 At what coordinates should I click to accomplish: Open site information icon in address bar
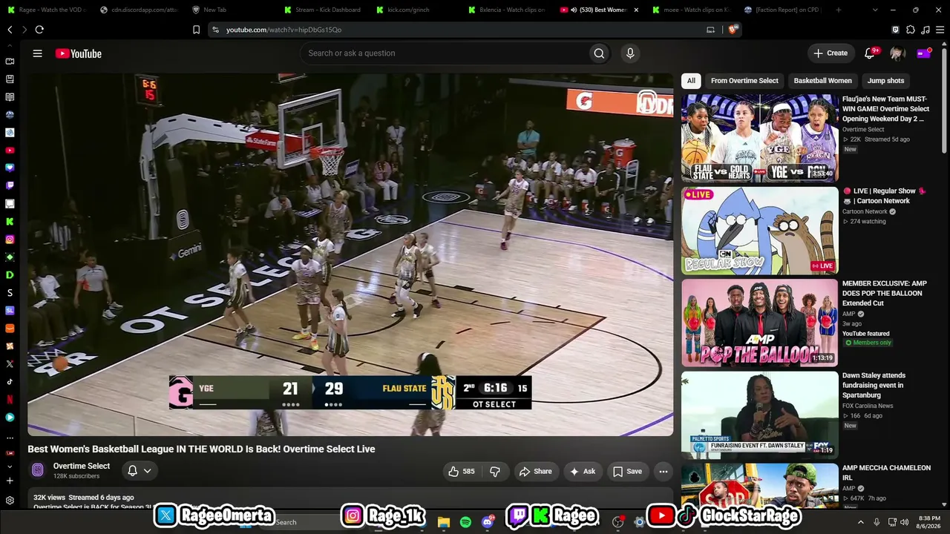(215, 30)
